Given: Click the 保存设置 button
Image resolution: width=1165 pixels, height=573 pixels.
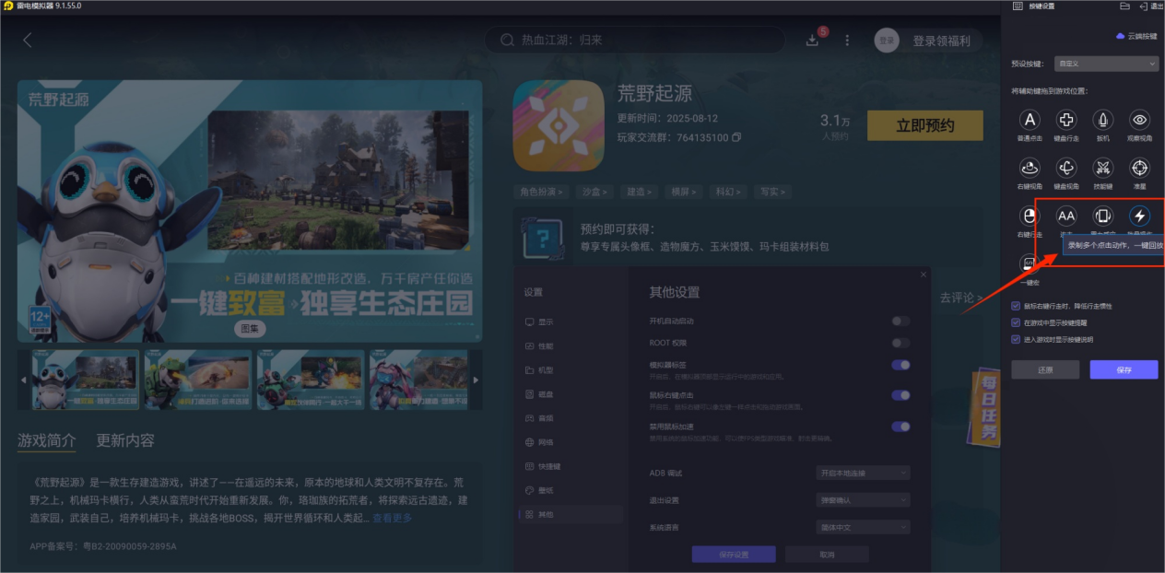Looking at the screenshot, I should pos(734,555).
